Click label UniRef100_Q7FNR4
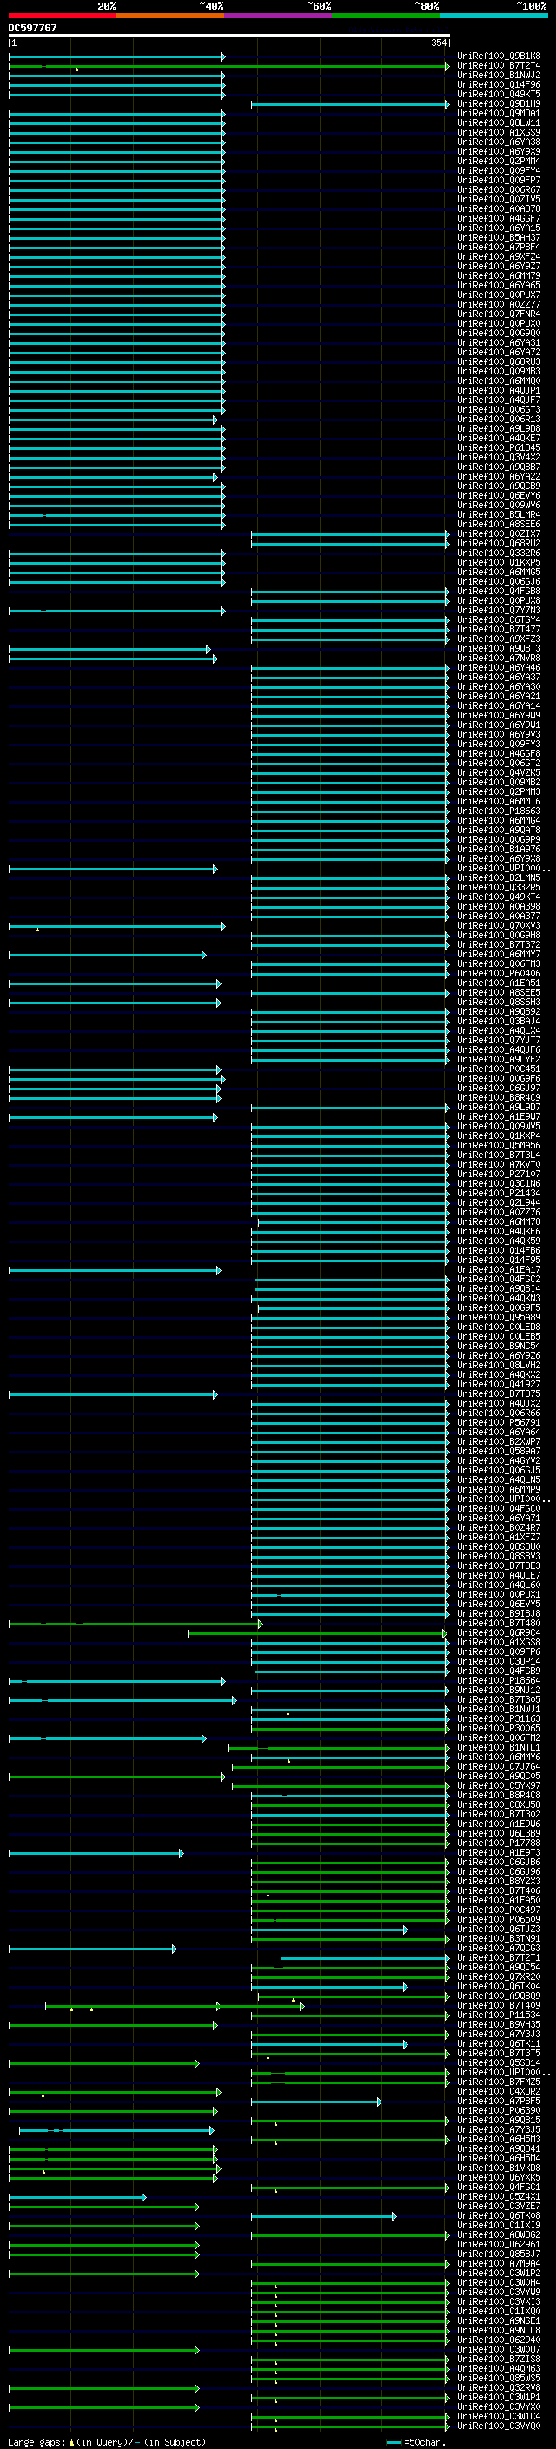Image resolution: width=556 pixels, height=2449 pixels. (x=499, y=314)
